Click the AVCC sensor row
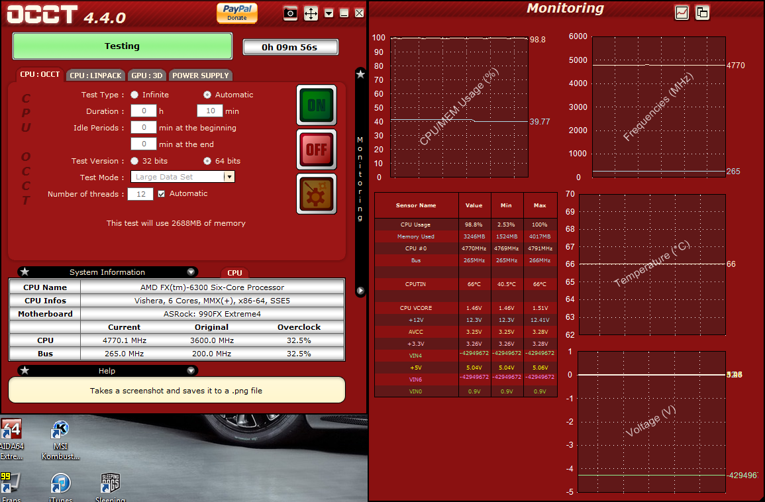The width and height of the screenshot is (765, 502). click(466, 332)
